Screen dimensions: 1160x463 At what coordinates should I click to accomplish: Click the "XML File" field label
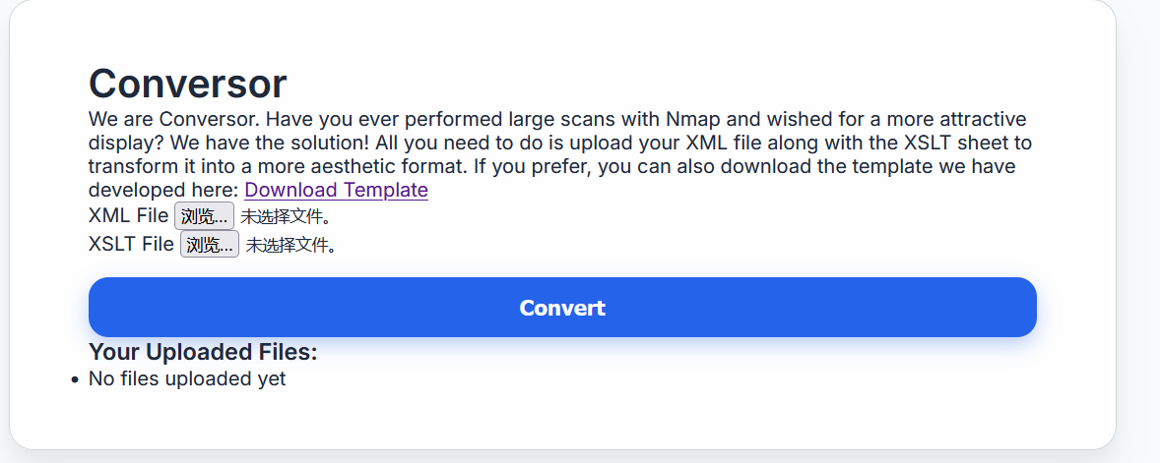click(x=128, y=216)
